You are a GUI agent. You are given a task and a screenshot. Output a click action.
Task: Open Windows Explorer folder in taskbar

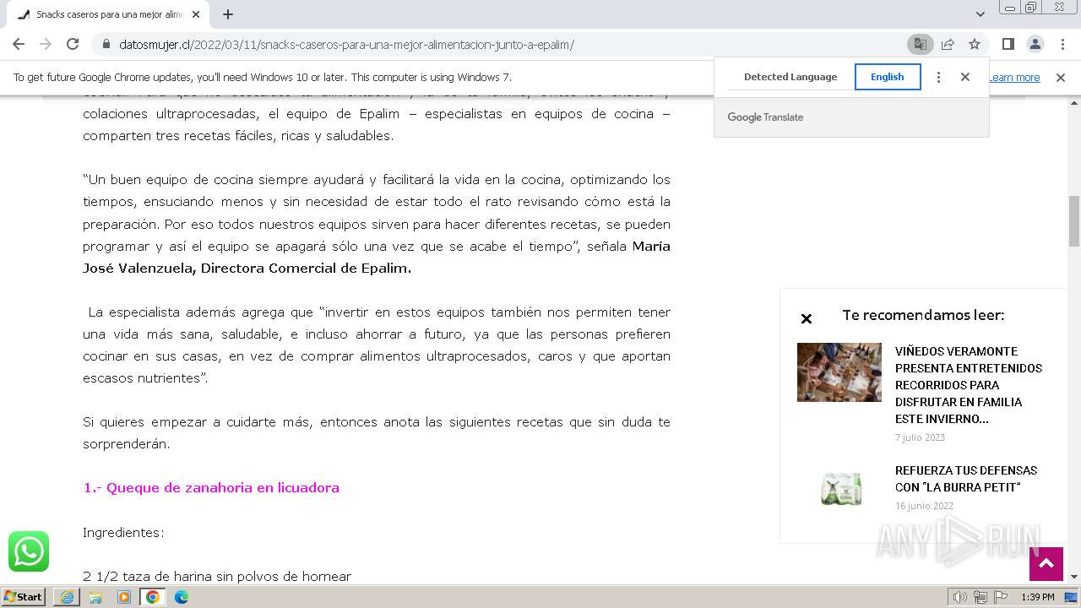(x=95, y=597)
